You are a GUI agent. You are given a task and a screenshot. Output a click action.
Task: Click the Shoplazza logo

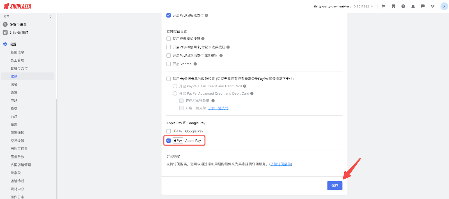17,6
